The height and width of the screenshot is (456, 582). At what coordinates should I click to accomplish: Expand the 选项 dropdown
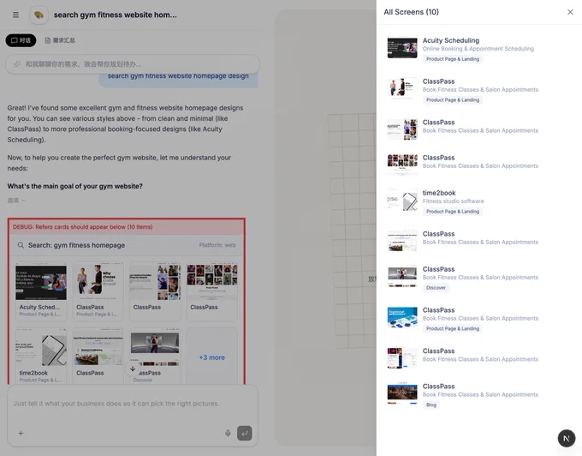click(16, 201)
